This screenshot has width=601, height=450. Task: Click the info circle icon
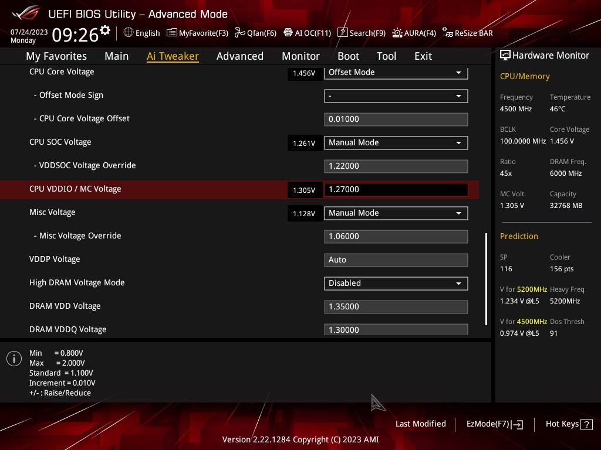14,359
